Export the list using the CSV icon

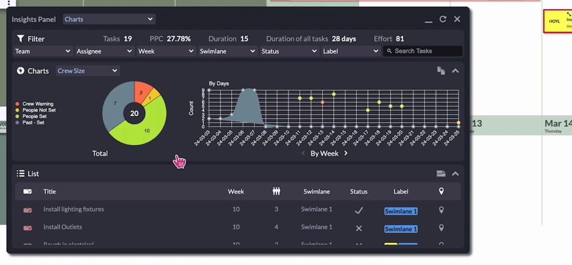(x=441, y=174)
